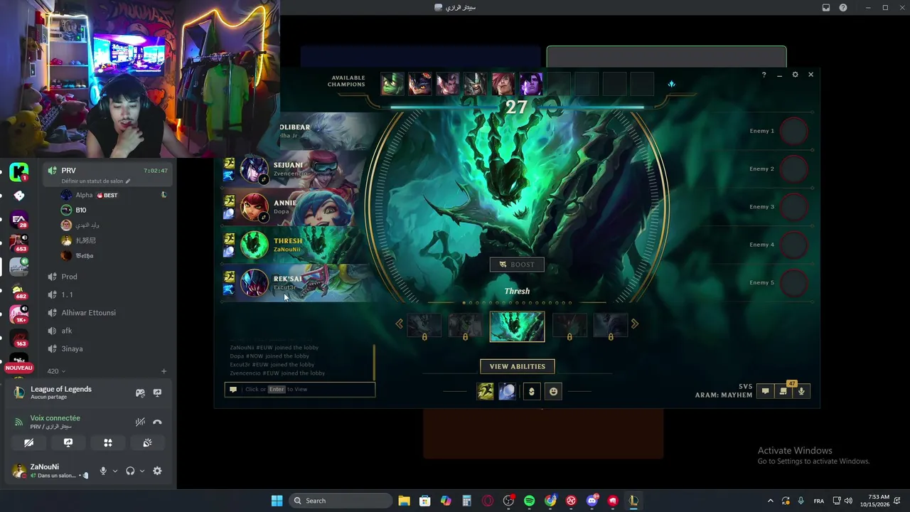Open League client settings gear
Screen dimensions: 910x512
tap(795, 75)
